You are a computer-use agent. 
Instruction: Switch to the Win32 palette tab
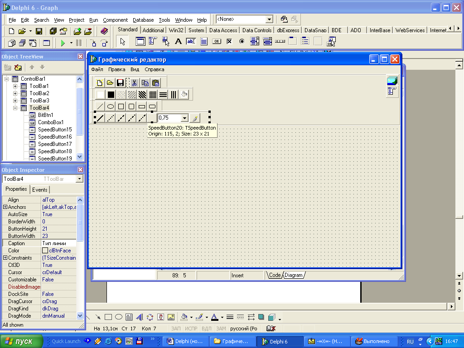coord(176,30)
